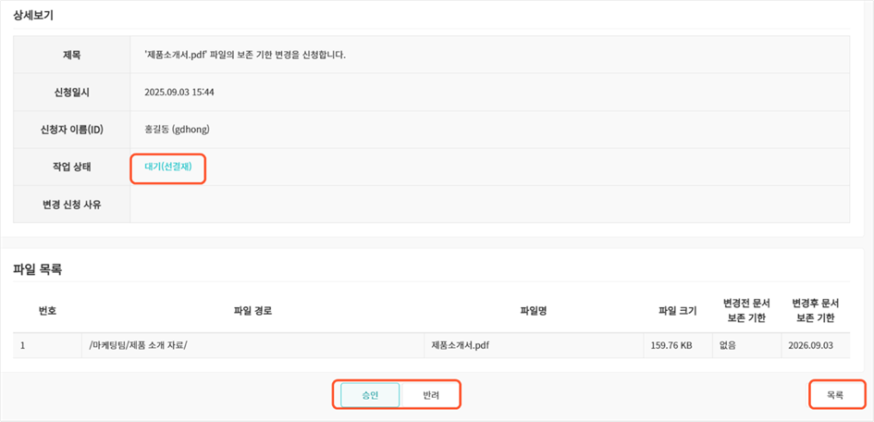Click the 없음 retention value cell

pos(731,345)
